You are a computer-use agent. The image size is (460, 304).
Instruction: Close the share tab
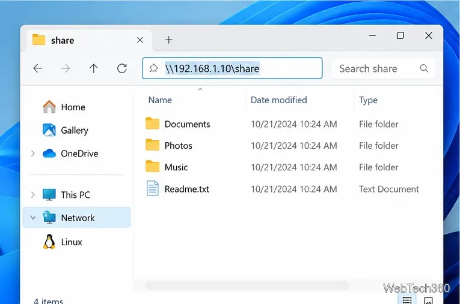[140, 40]
